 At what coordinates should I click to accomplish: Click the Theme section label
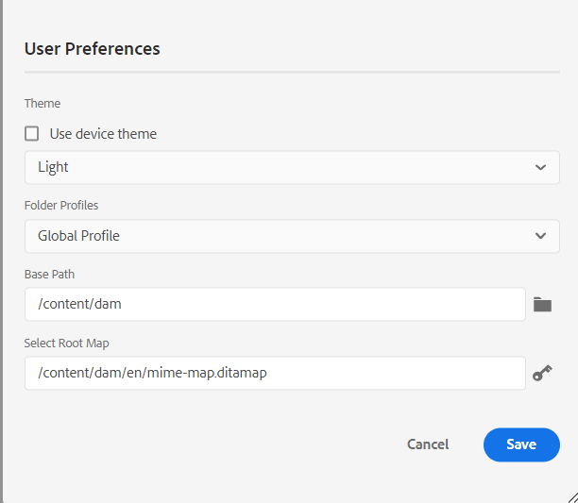click(x=42, y=104)
